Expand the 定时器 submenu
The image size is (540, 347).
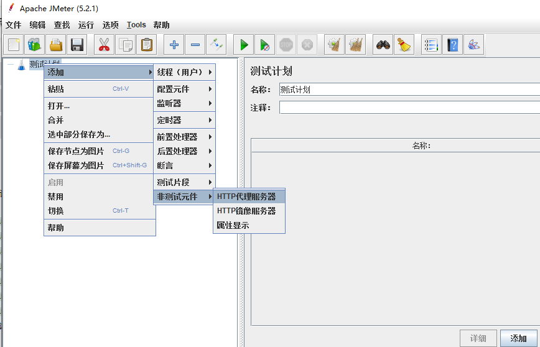click(x=184, y=121)
